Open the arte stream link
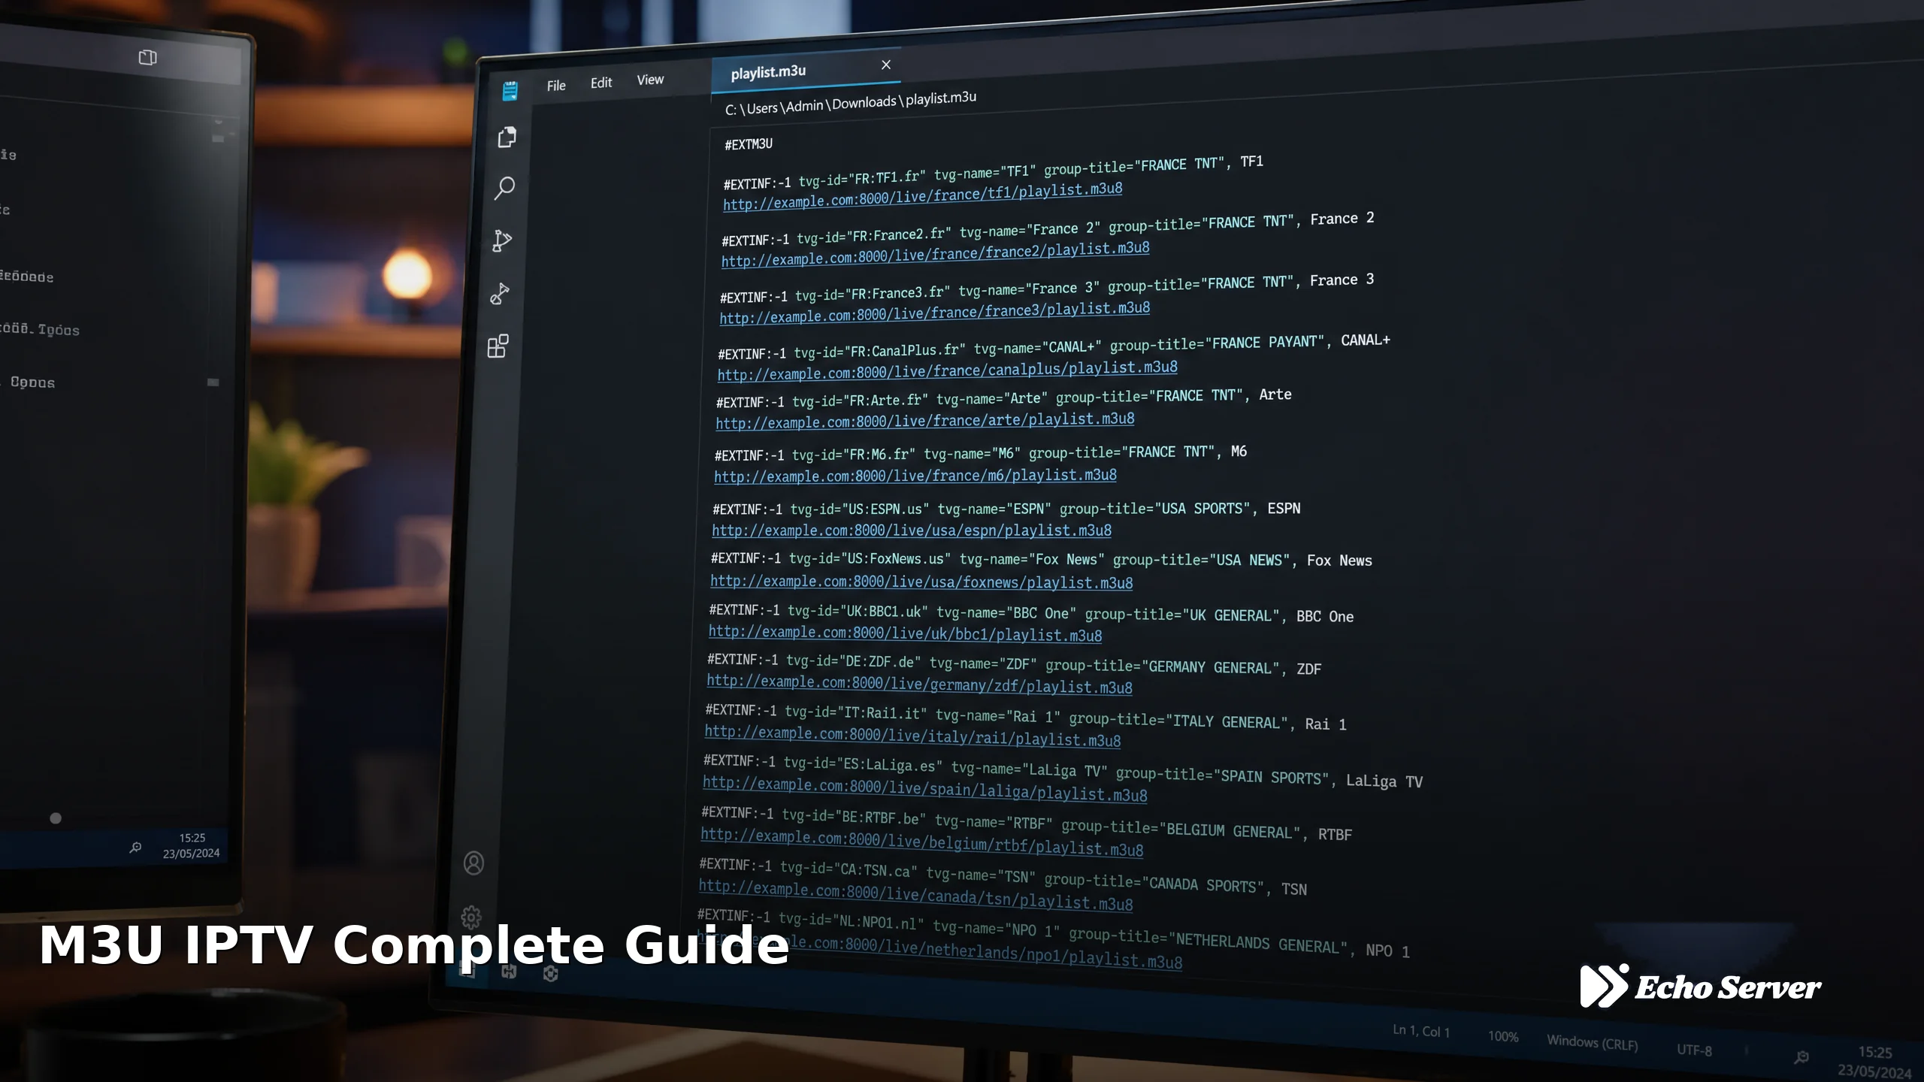Screen dimensions: 1924x1082 pyautogui.click(x=925, y=421)
